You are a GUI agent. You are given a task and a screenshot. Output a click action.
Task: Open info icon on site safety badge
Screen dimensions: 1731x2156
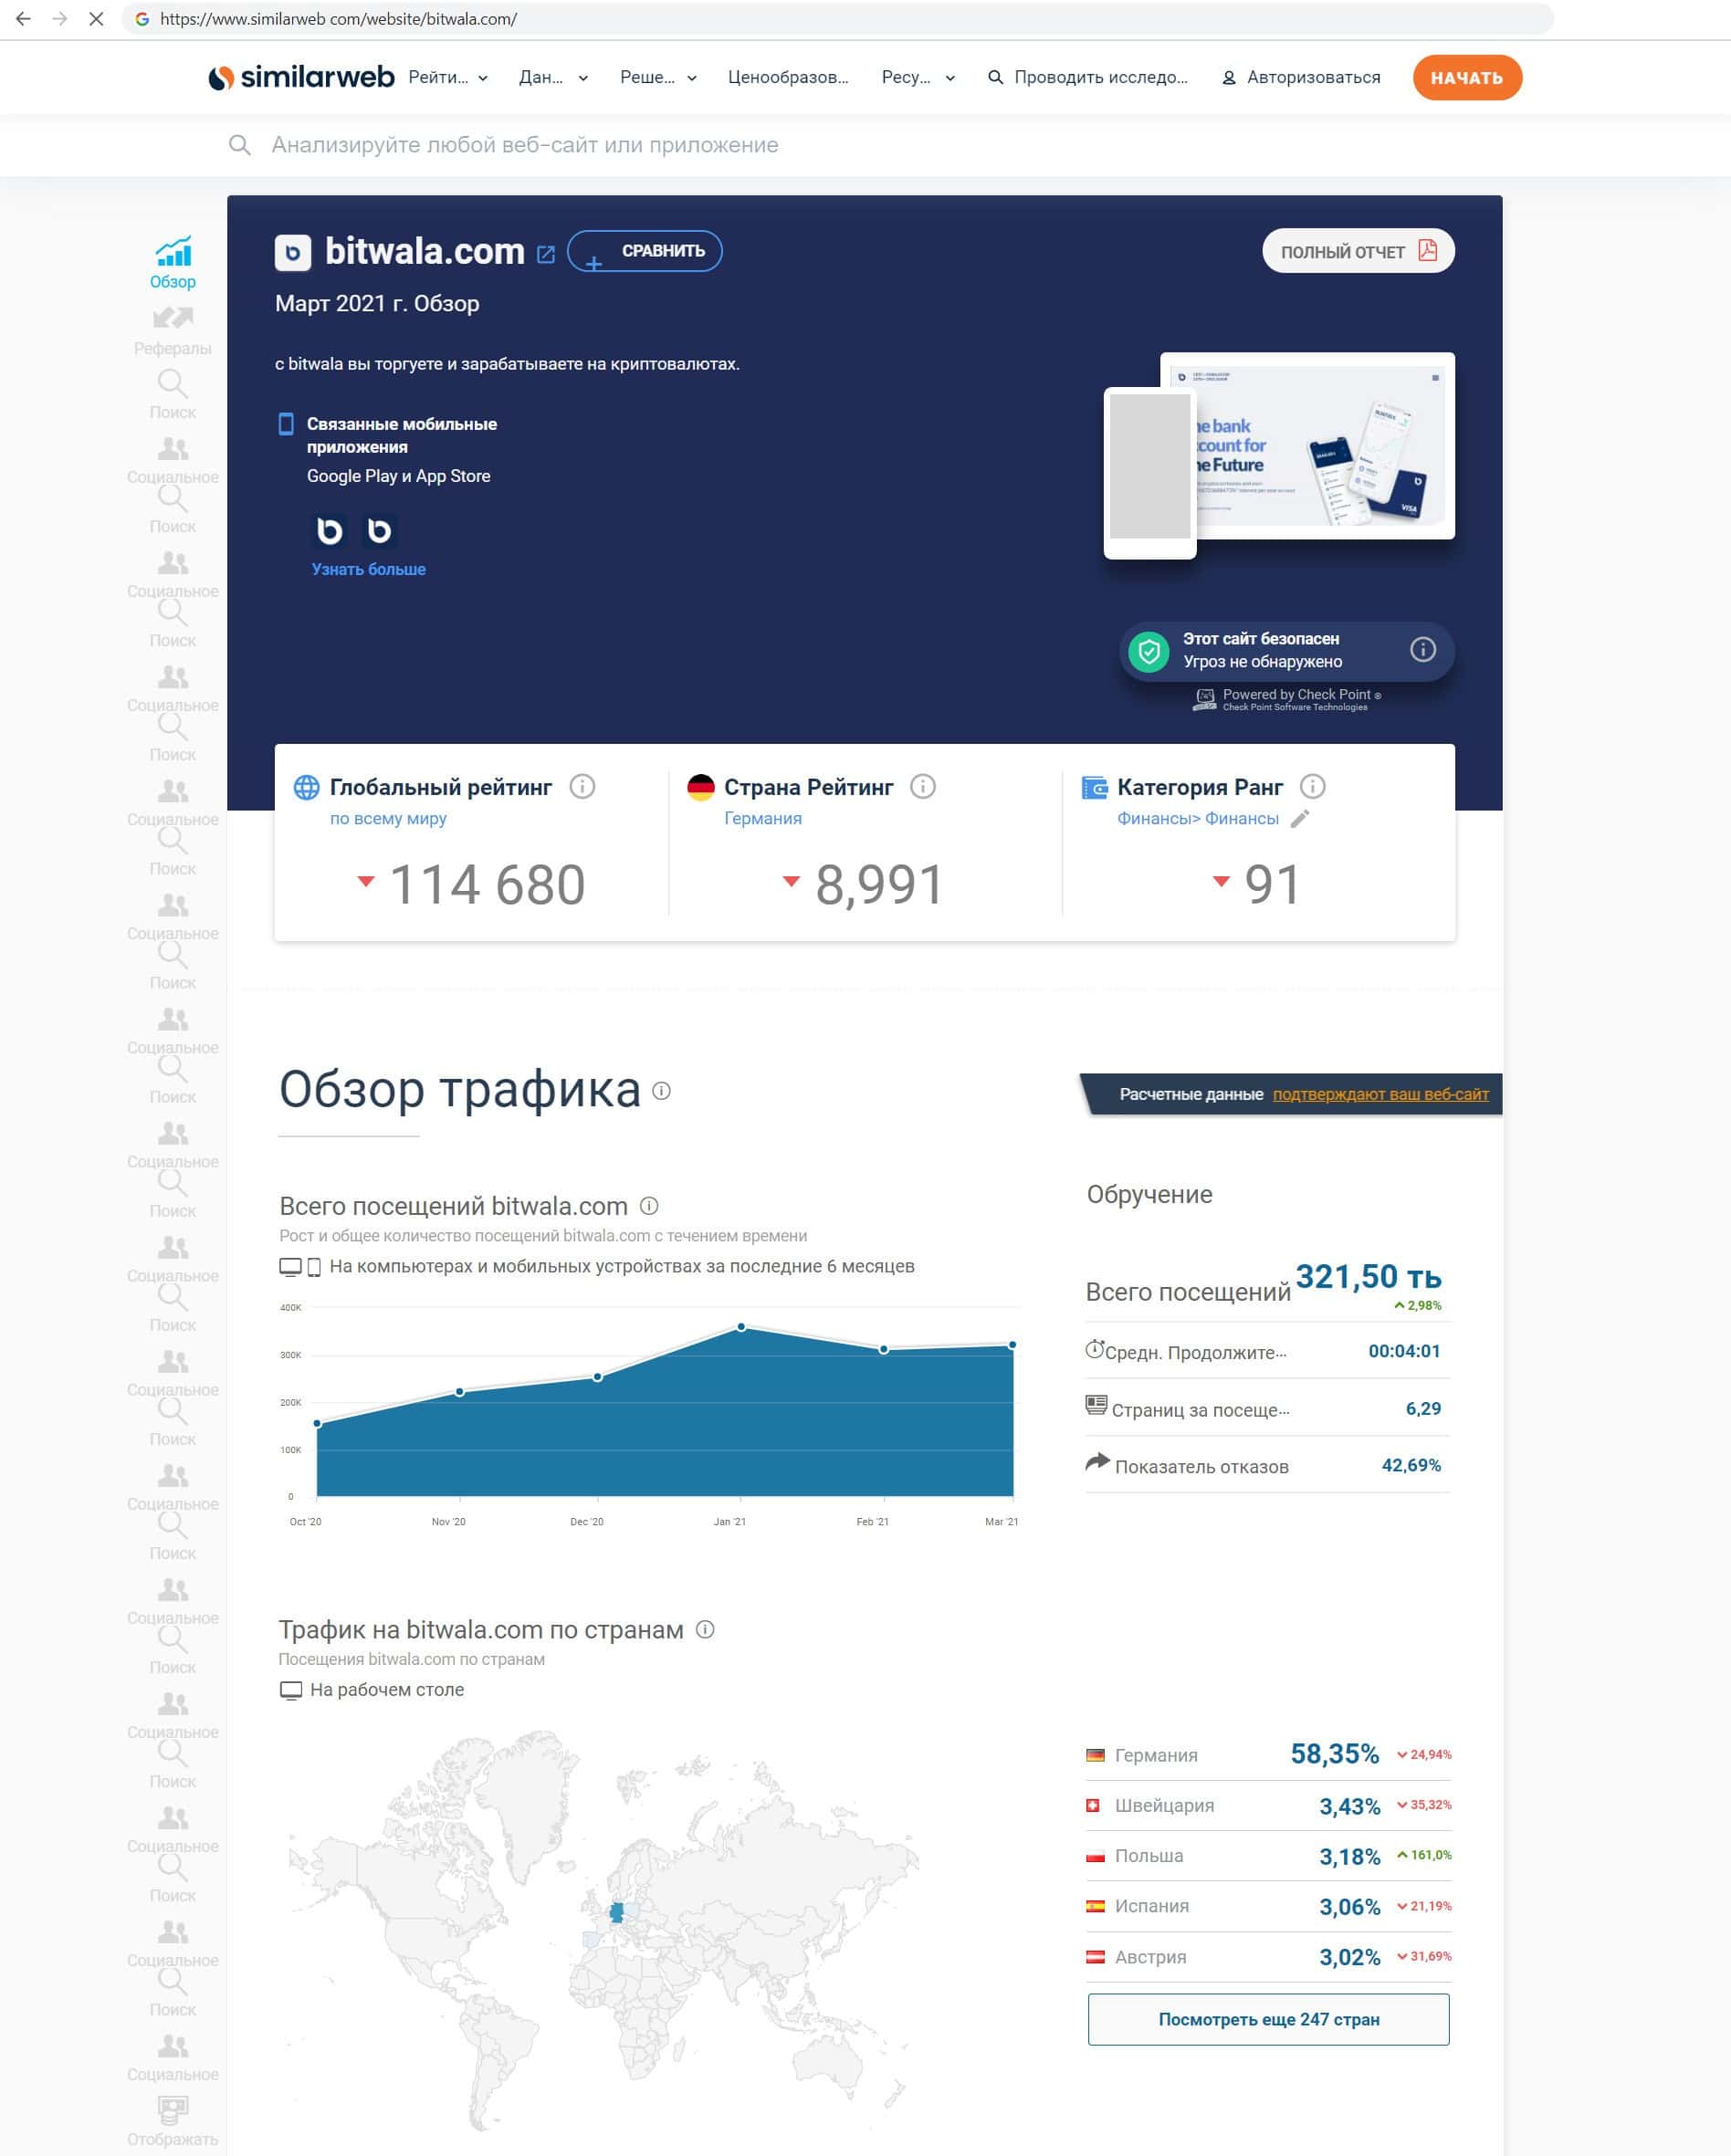[x=1423, y=650]
